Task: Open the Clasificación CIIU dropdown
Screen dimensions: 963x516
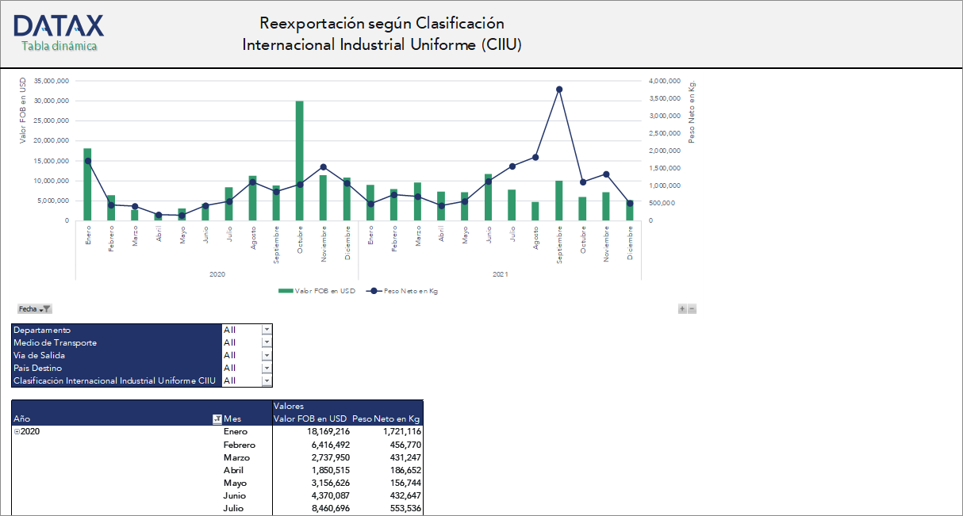Action: click(267, 380)
